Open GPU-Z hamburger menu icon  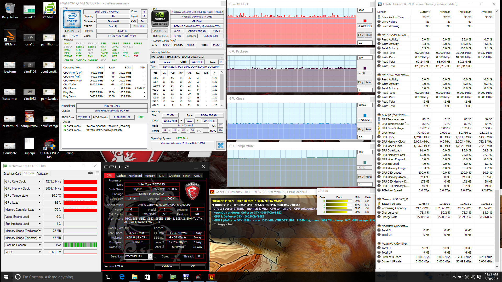(x=98, y=173)
